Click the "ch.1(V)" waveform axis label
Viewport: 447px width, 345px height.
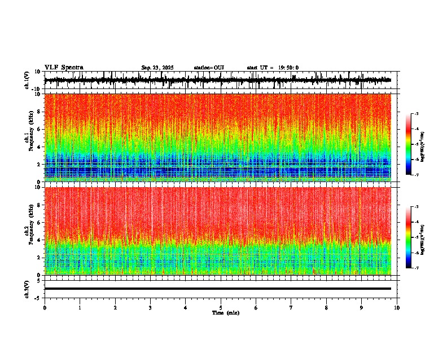[x=27, y=80]
